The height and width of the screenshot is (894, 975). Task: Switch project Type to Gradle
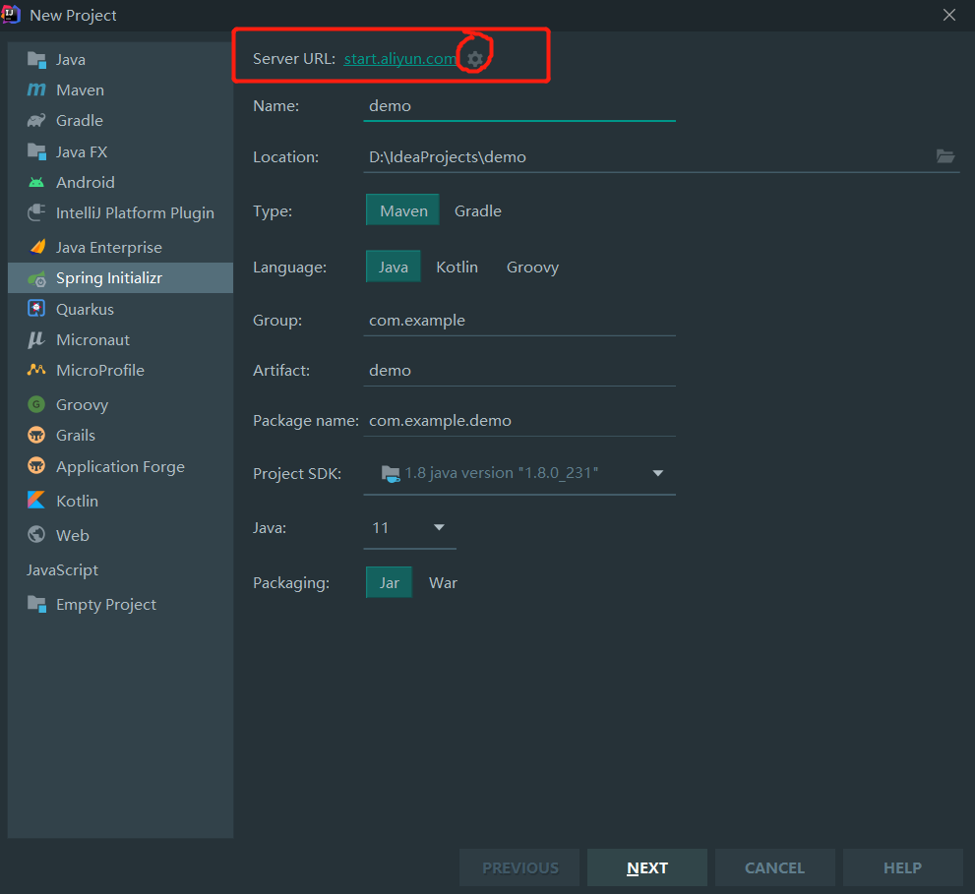[477, 209]
